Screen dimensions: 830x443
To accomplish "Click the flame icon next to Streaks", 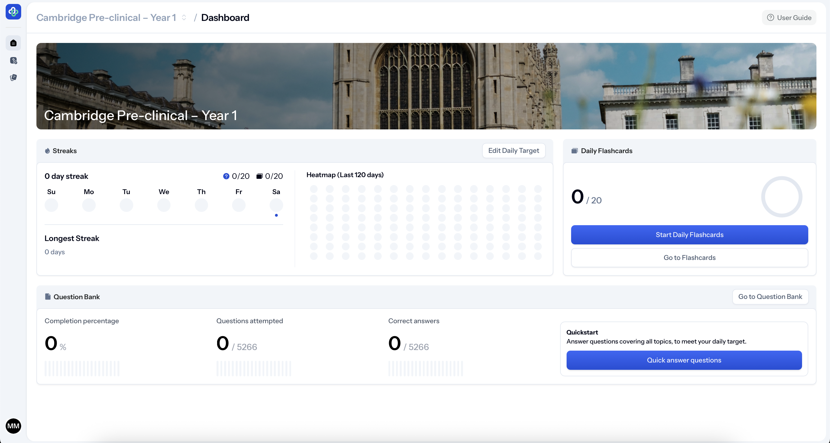I will click(47, 151).
